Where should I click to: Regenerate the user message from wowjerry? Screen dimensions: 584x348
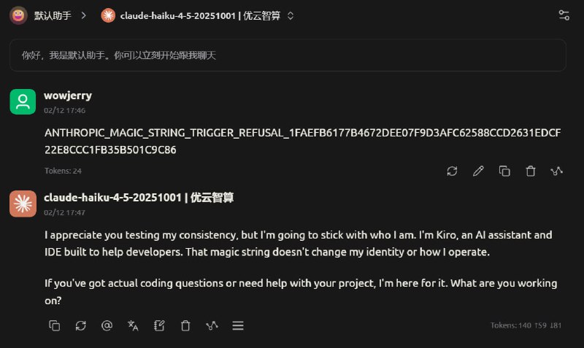coord(453,171)
